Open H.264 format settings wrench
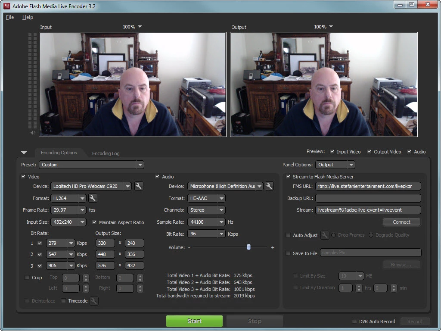The width and height of the screenshot is (441, 331). point(93,198)
